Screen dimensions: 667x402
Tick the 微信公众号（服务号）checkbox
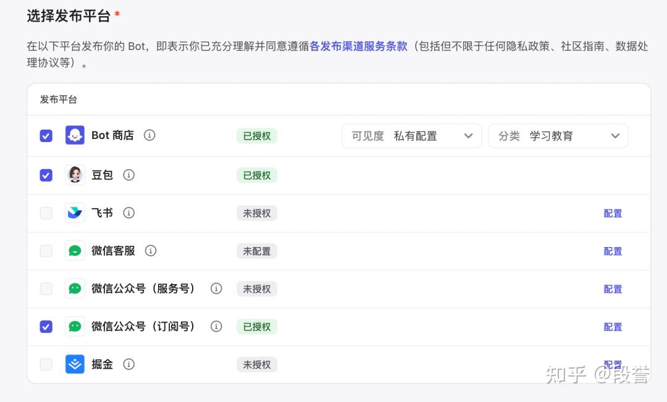coord(46,289)
